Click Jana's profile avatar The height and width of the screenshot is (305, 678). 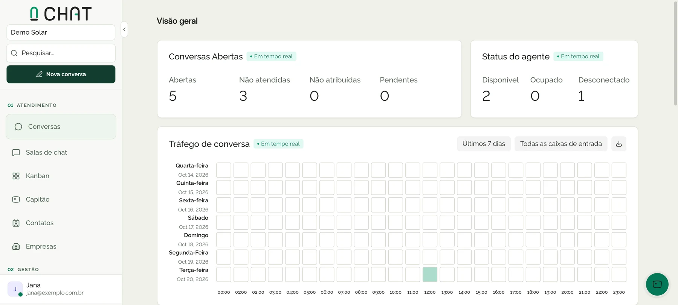15,289
